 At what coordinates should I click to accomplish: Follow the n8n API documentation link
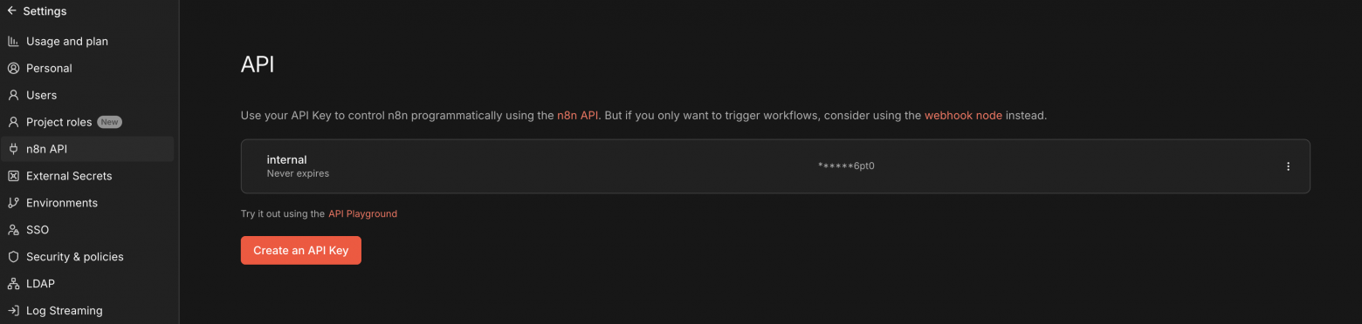(577, 115)
